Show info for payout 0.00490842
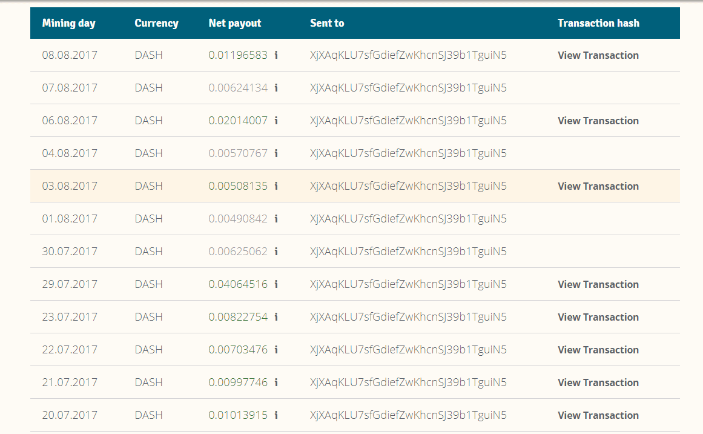Viewport: 703px width, 434px height. (276, 219)
